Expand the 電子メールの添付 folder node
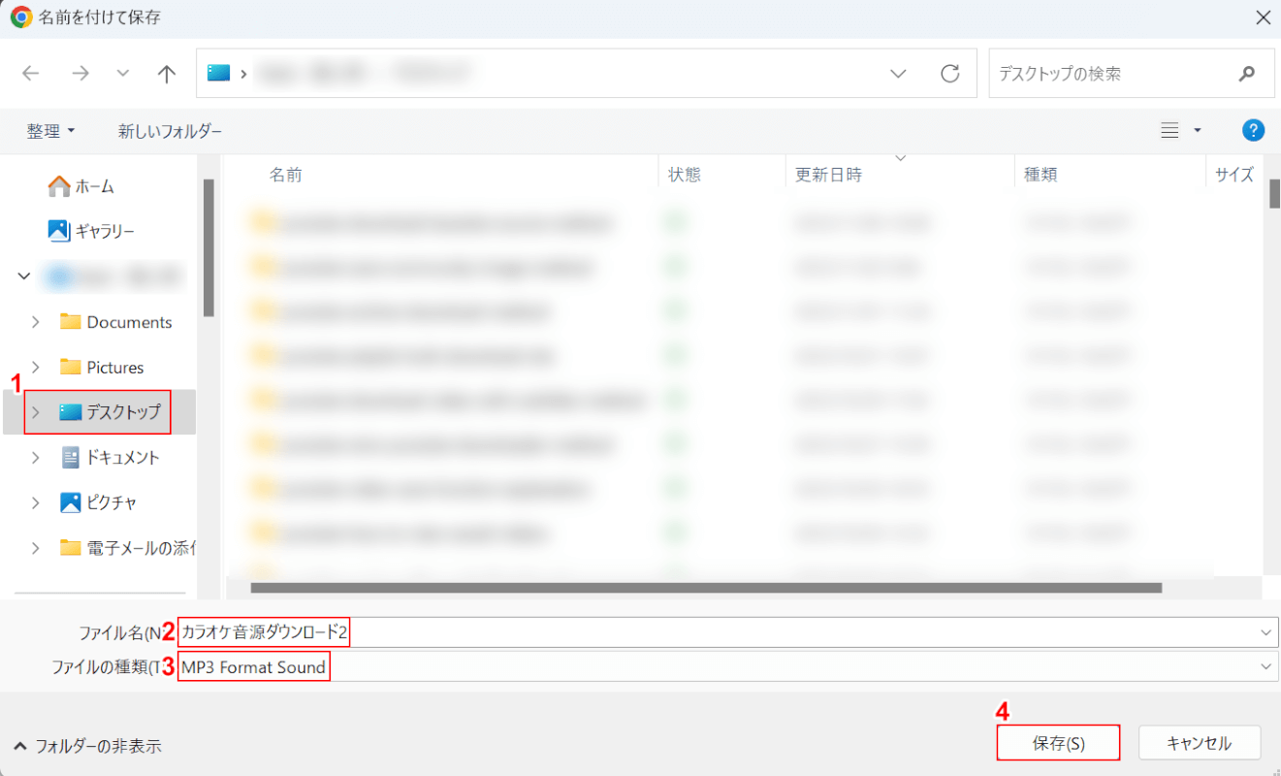This screenshot has width=1281, height=776. 36,548
